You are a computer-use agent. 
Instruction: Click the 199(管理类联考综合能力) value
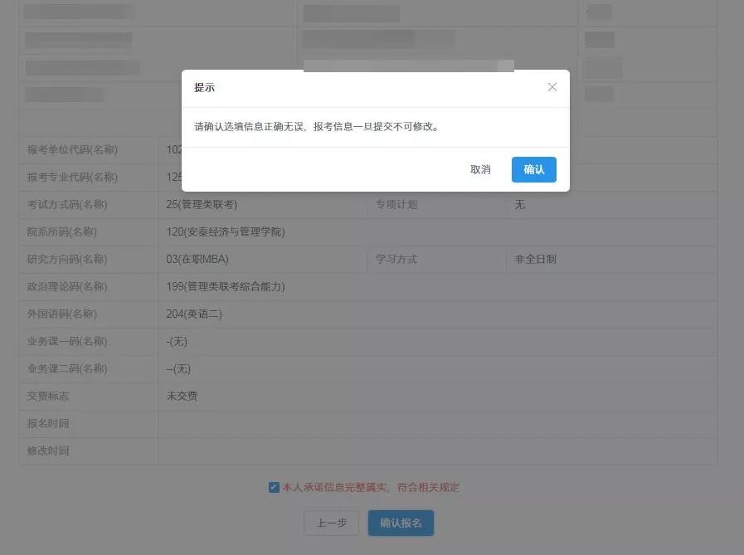coord(225,287)
